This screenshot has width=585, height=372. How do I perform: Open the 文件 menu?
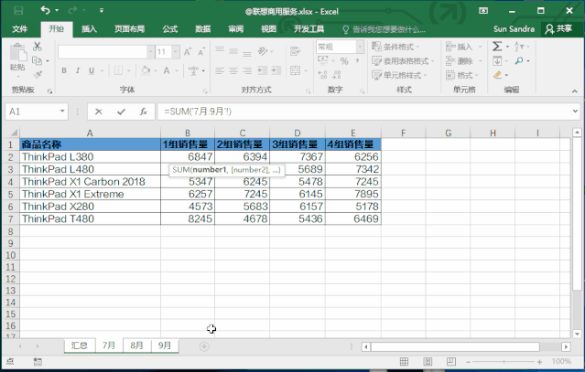coord(20,29)
